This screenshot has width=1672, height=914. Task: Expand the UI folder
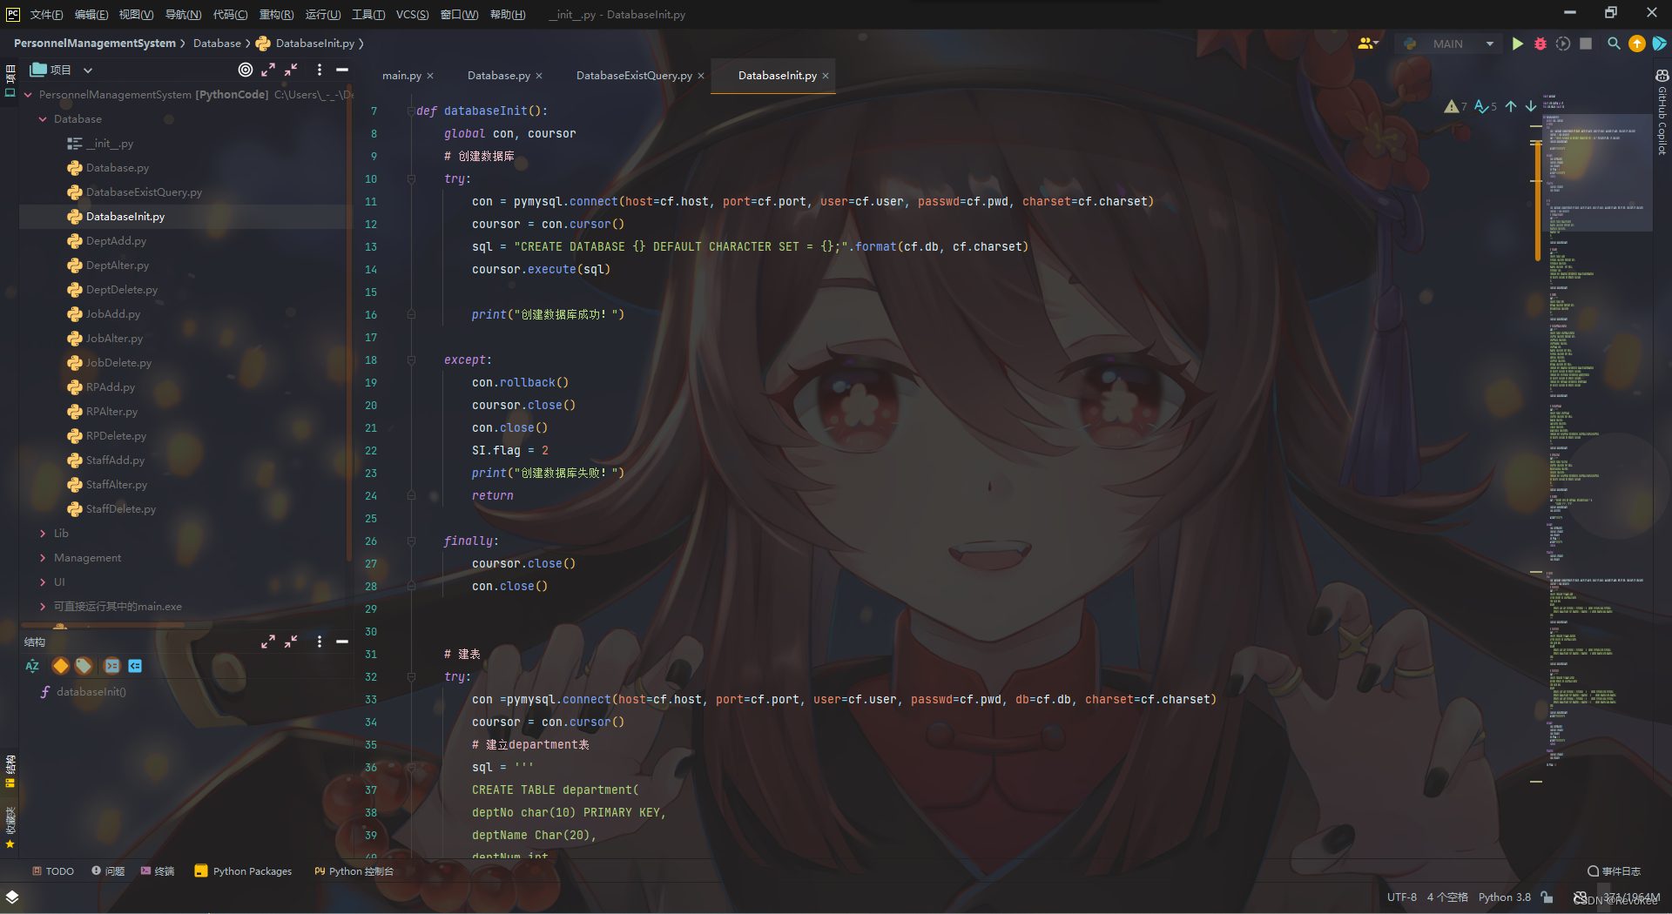pos(43,582)
